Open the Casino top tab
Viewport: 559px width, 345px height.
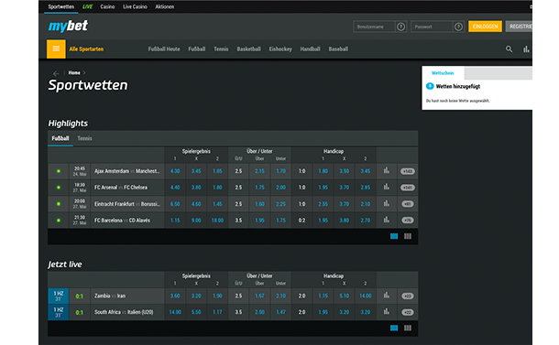click(107, 6)
